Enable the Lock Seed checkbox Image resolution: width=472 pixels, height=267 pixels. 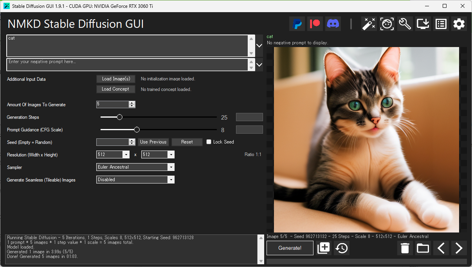tap(209, 142)
